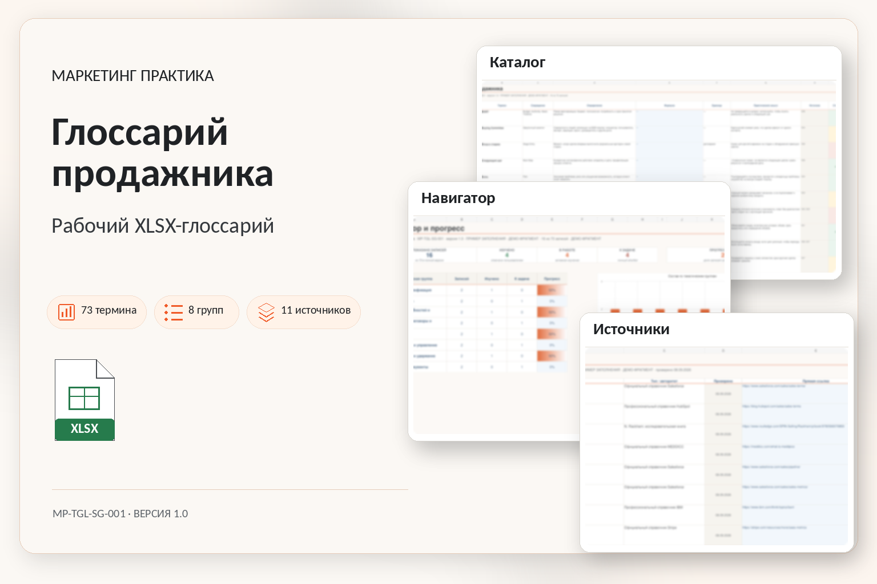The height and width of the screenshot is (584, 877).
Task: Click the bar chart icon beside 73 термина
Action: [67, 312]
